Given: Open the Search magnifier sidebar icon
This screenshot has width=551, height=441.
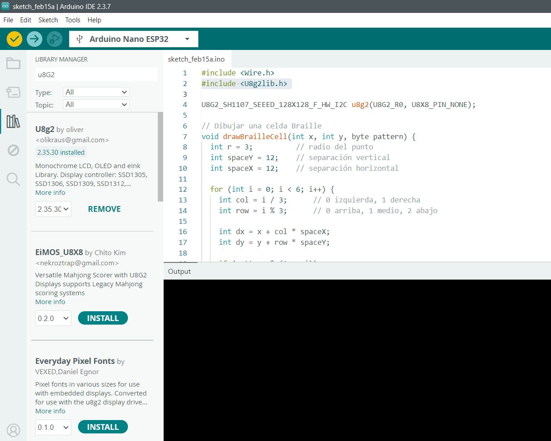Looking at the screenshot, I should (13, 179).
